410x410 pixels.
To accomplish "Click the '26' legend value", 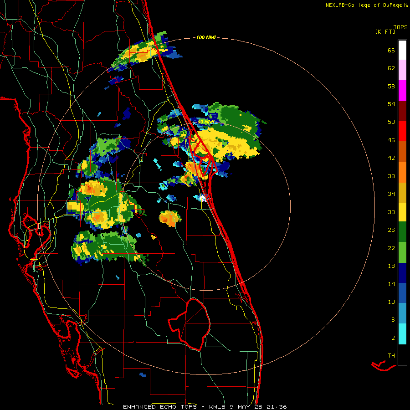I will (x=391, y=230).
